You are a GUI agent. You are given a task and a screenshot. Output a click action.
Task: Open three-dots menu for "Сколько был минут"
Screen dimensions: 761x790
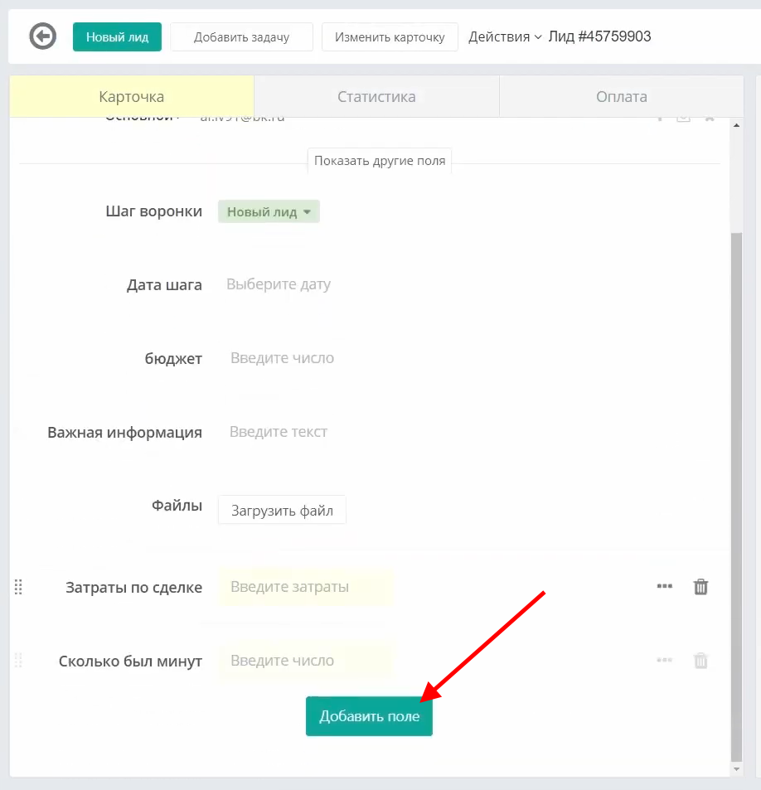pyautogui.click(x=664, y=660)
